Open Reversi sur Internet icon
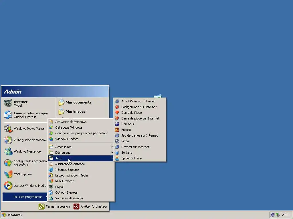This screenshot has height=219, width=293. 117,147
